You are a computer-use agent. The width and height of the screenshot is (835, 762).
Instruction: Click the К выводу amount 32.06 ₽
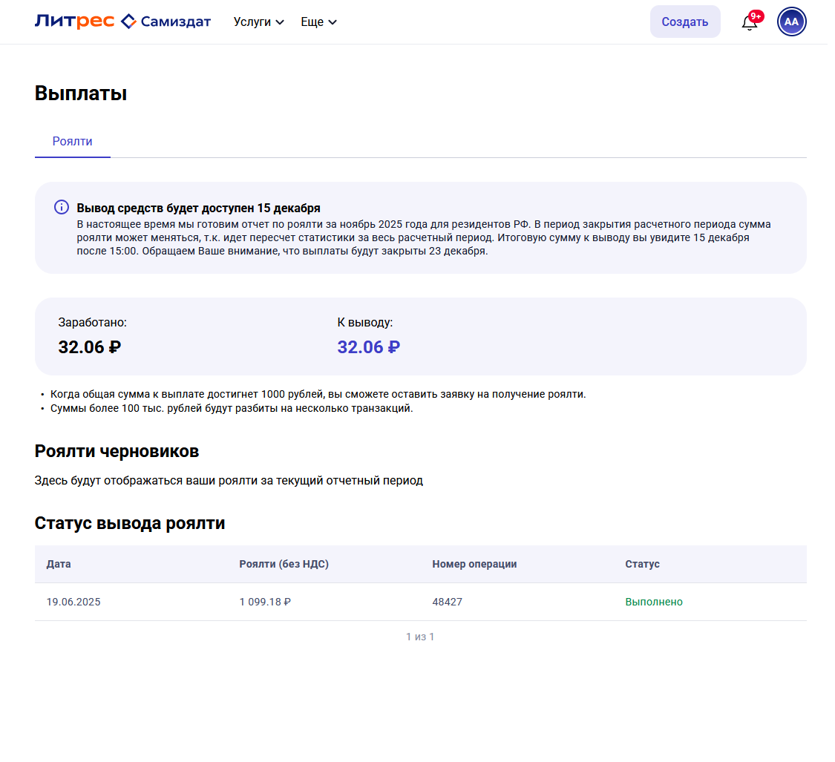[368, 347]
